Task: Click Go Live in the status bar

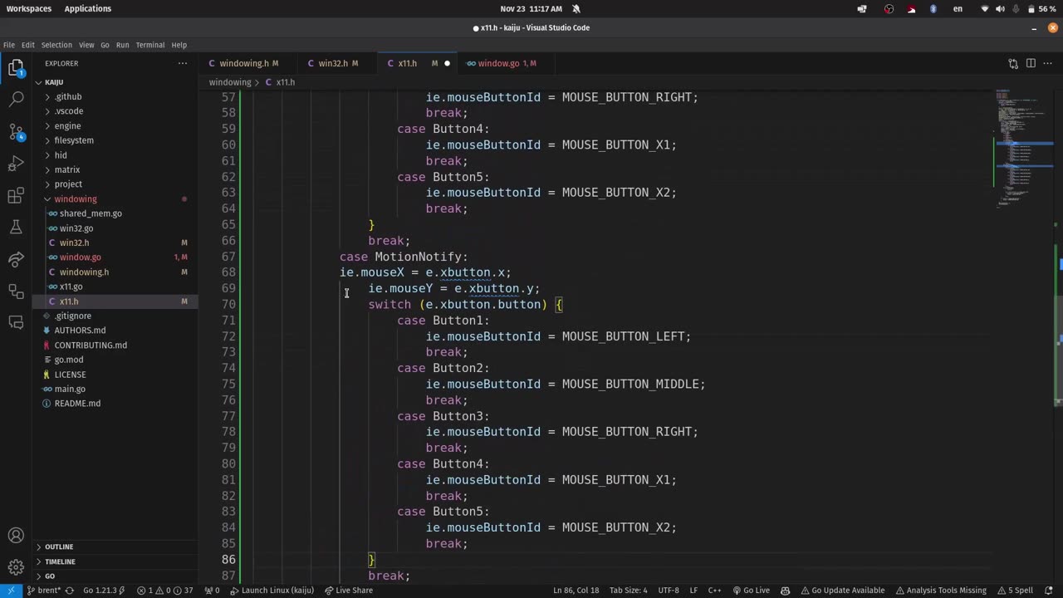Action: click(x=752, y=591)
